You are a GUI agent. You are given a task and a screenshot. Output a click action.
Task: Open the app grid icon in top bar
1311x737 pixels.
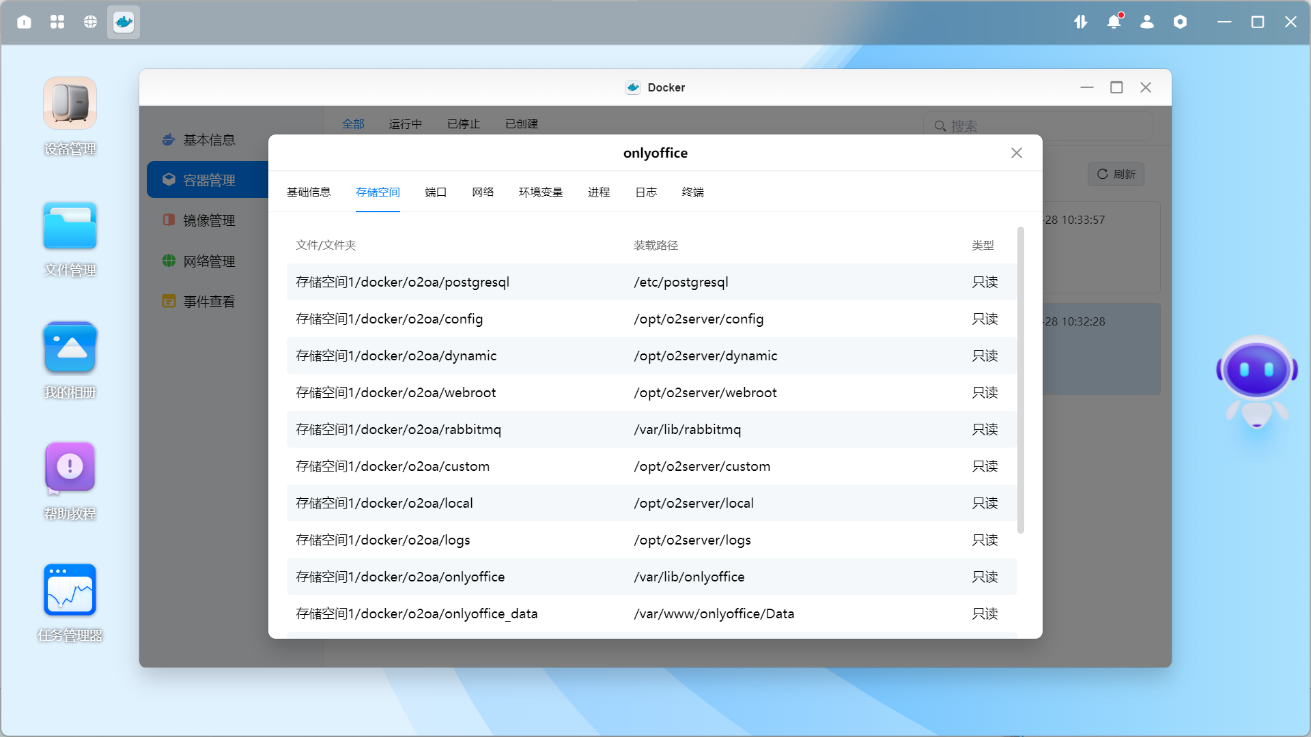coord(57,22)
